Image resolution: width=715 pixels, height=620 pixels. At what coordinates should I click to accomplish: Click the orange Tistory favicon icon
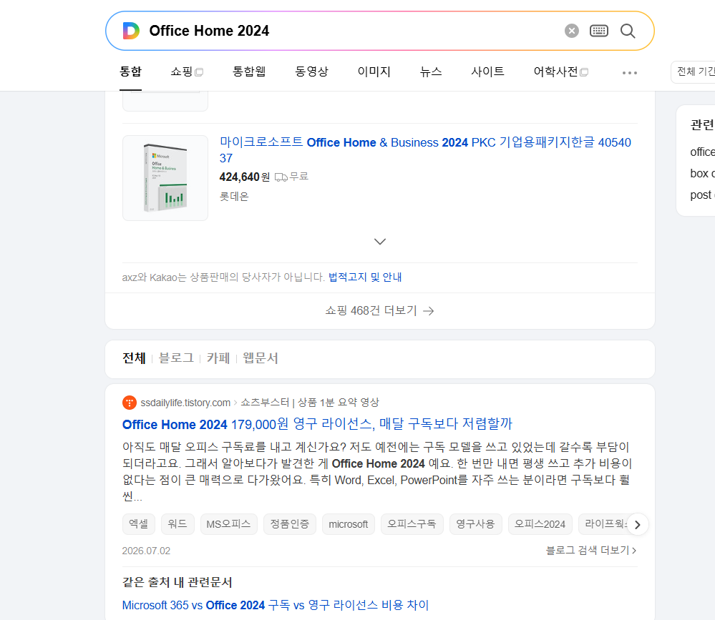point(130,403)
